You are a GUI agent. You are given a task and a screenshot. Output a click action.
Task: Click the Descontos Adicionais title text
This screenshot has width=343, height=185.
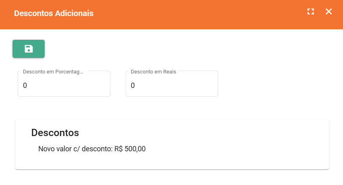[x=54, y=13]
